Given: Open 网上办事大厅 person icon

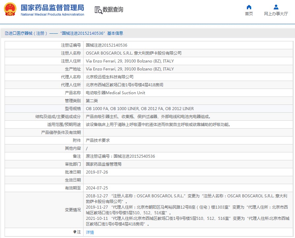Looking at the screenshot, I should (276, 7).
